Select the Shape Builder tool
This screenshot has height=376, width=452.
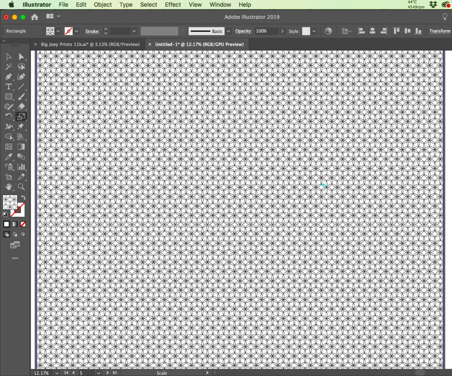point(9,137)
